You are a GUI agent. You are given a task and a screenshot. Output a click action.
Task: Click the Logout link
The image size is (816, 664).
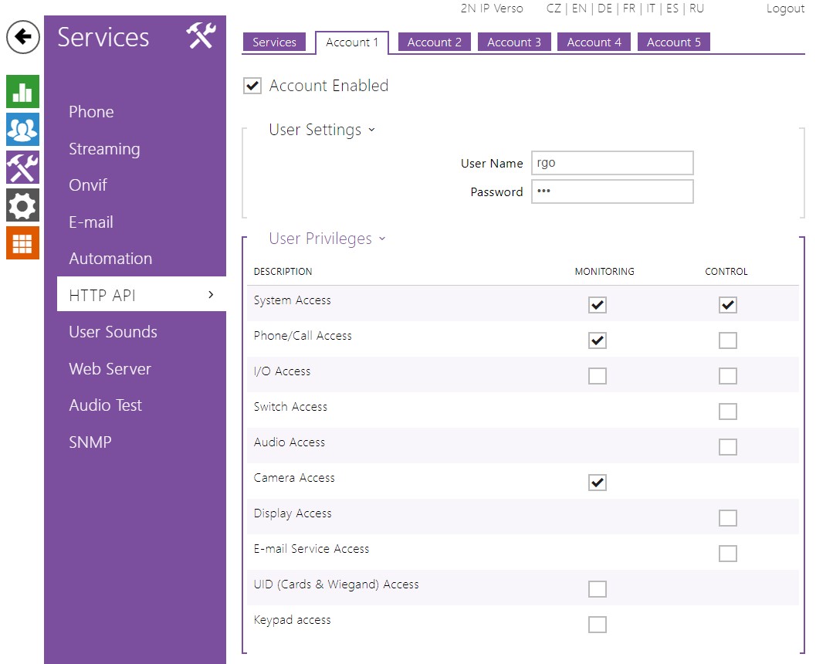784,8
